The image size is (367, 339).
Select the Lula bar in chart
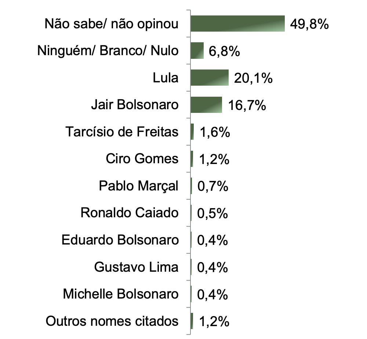(210, 78)
